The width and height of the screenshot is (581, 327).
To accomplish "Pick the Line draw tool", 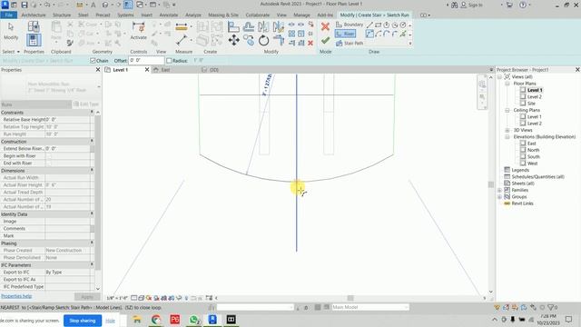I will pyautogui.click(x=369, y=25).
